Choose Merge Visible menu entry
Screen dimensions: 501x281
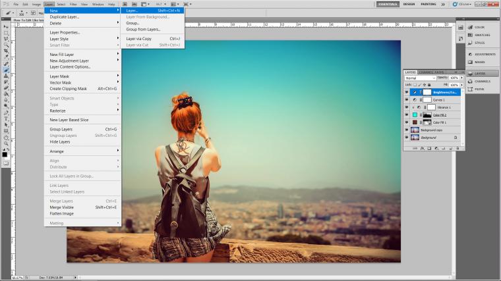[x=82, y=207]
